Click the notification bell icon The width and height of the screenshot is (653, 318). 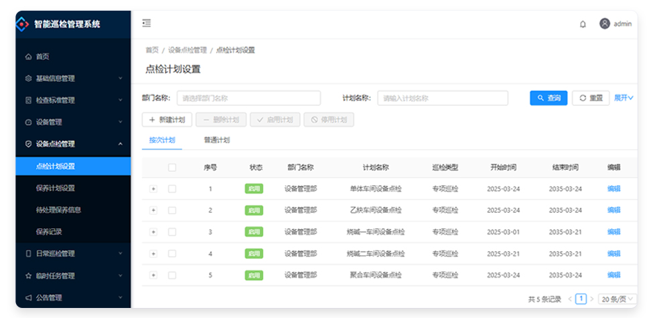[583, 24]
